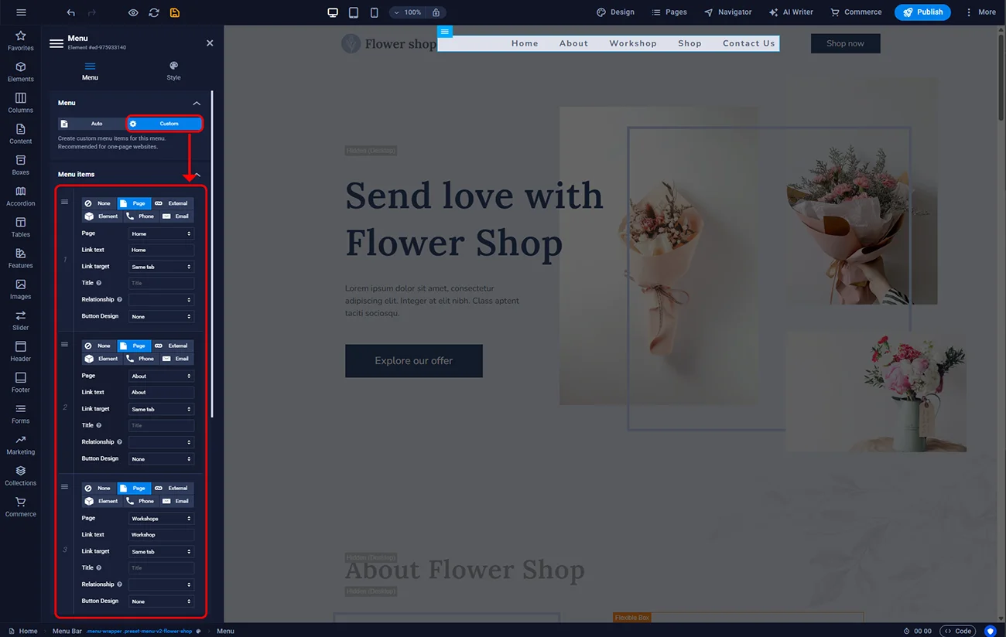This screenshot has height=637, width=1006.
Task: Click Link text field containing Workshop
Action: [161, 535]
